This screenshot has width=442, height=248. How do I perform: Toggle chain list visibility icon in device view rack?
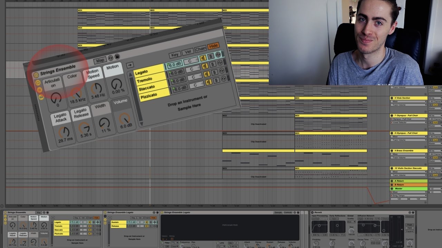coord(5,219)
